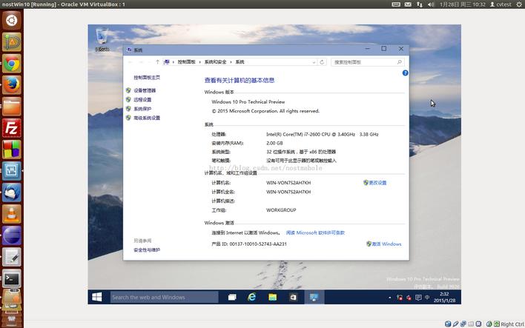Open the Store app on taskbar
Viewport: 525px width, 328px height.
click(x=293, y=297)
